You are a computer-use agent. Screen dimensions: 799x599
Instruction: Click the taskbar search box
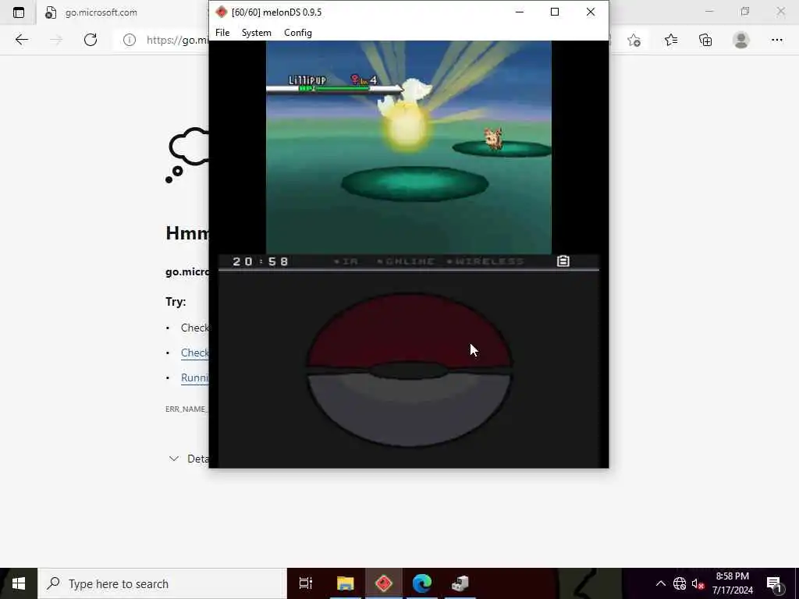pos(162,583)
